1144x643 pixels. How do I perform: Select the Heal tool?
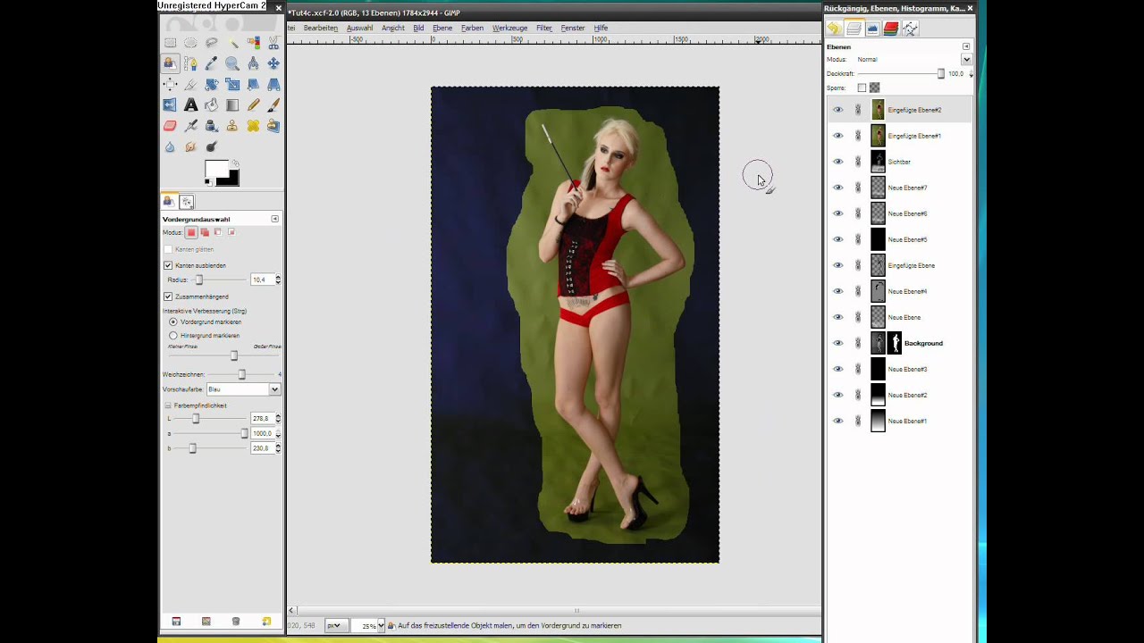coord(253,126)
